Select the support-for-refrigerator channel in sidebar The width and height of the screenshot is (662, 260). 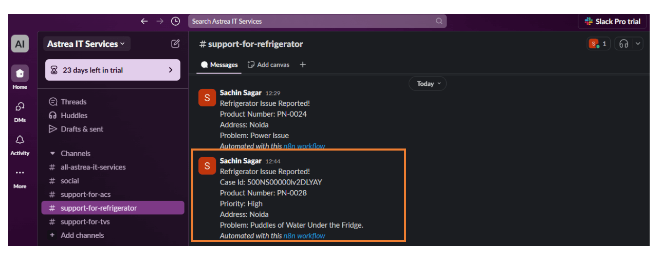pos(113,208)
